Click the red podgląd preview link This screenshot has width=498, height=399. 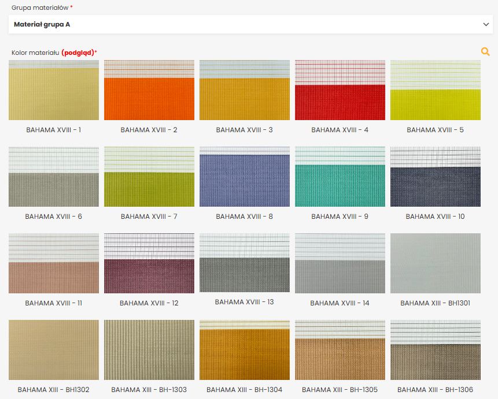click(x=78, y=53)
